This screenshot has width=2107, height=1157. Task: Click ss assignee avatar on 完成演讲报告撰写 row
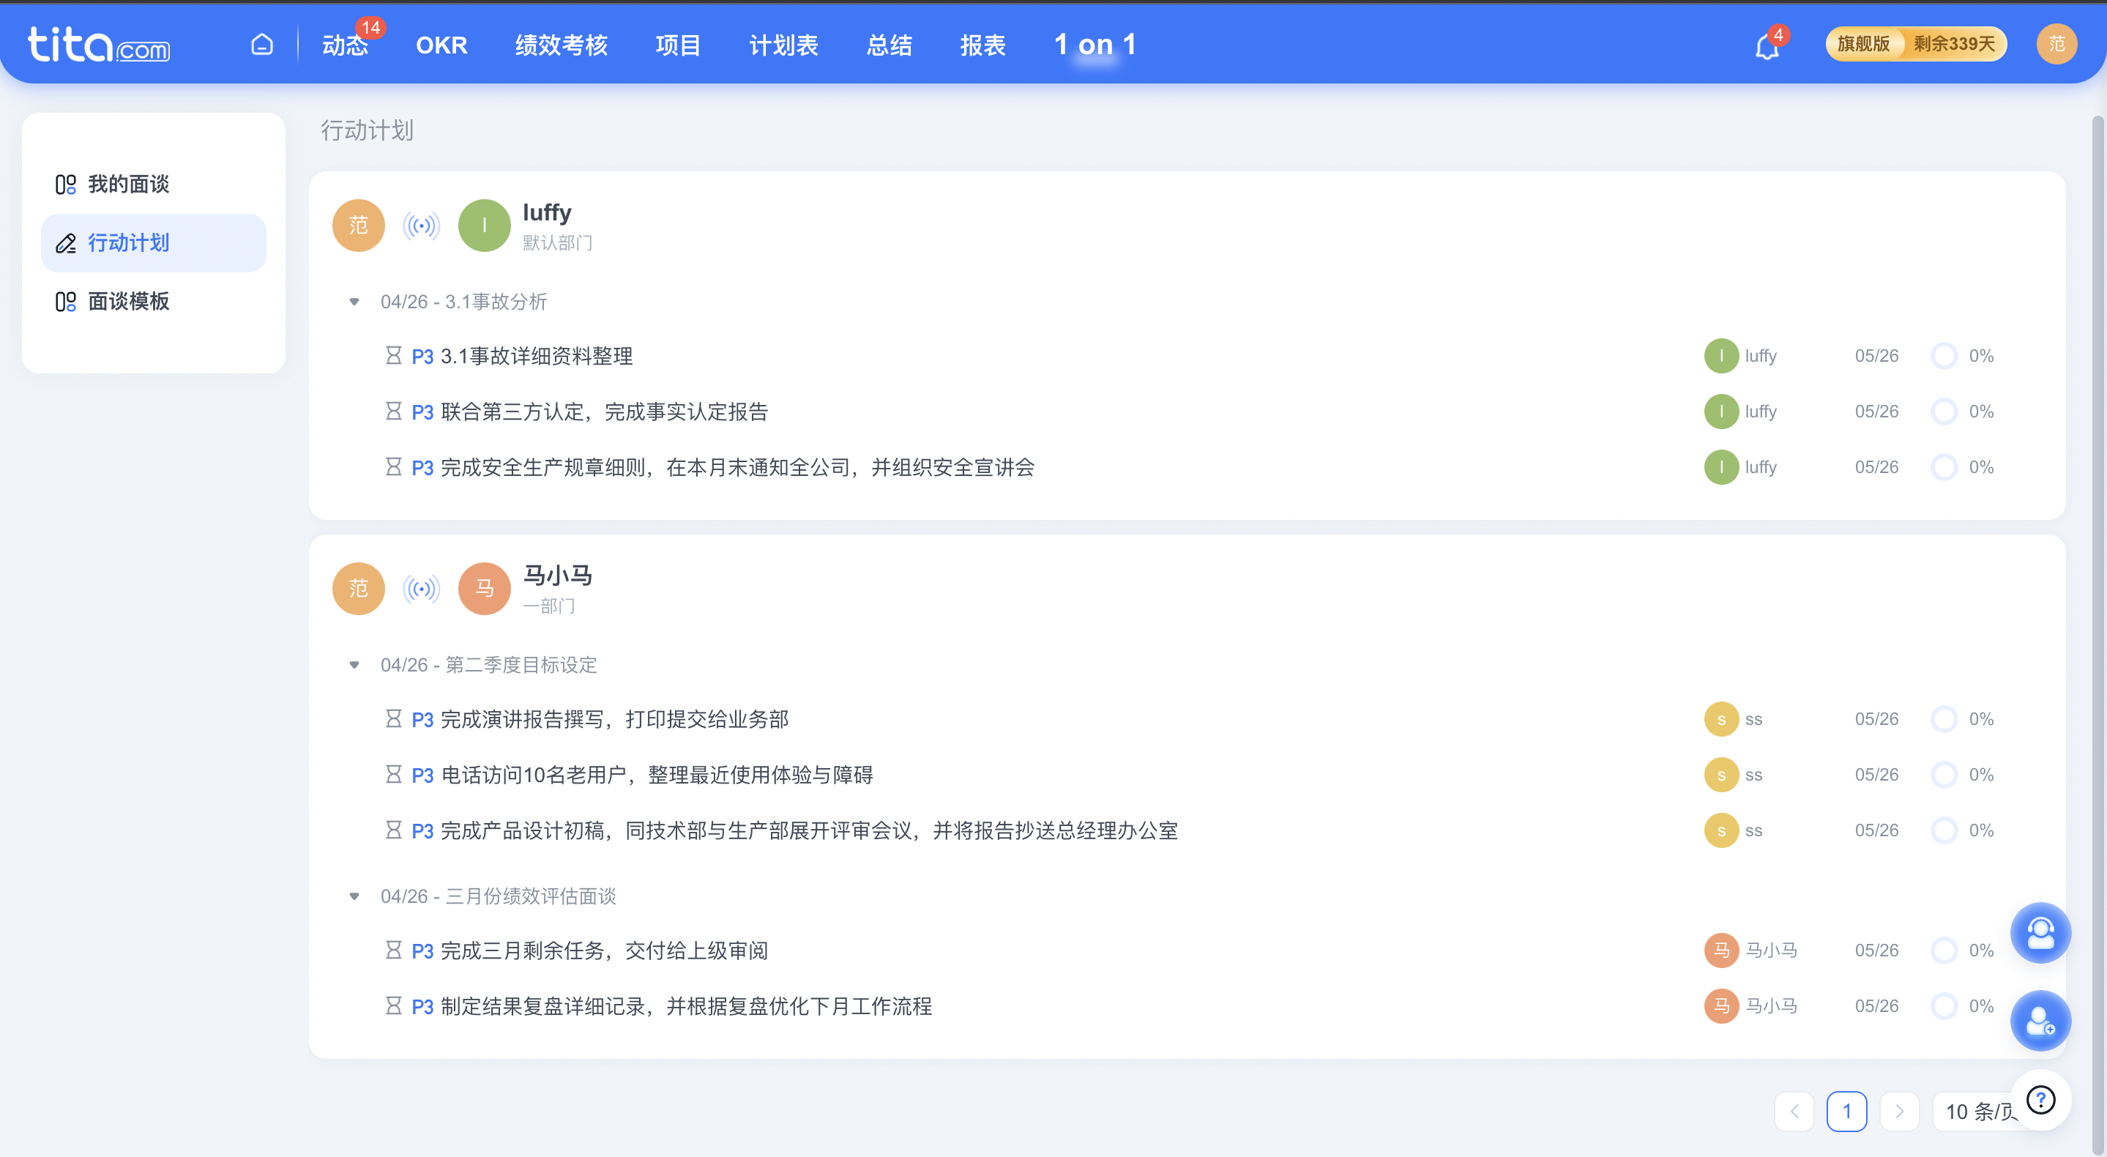1721,718
